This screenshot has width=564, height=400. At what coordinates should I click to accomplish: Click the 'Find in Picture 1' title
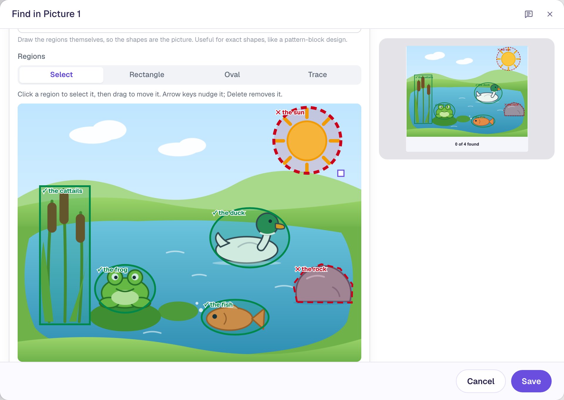pos(46,14)
